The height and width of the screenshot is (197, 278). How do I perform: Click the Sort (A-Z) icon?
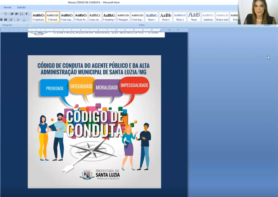21,14
